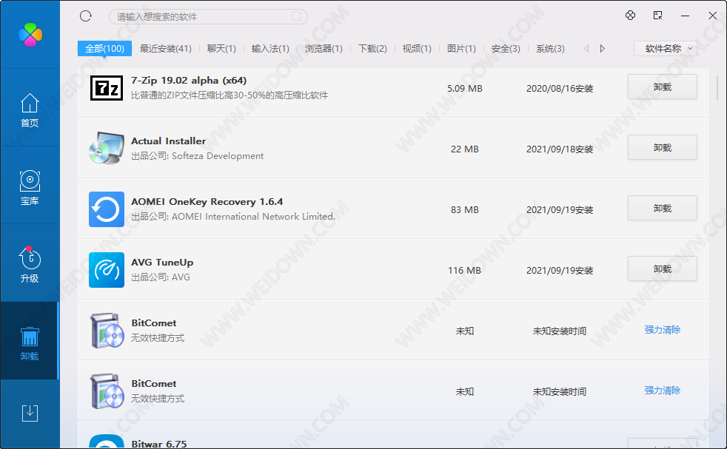Click 出品公司: AVG publisher text
727x449 pixels.
pos(161,277)
